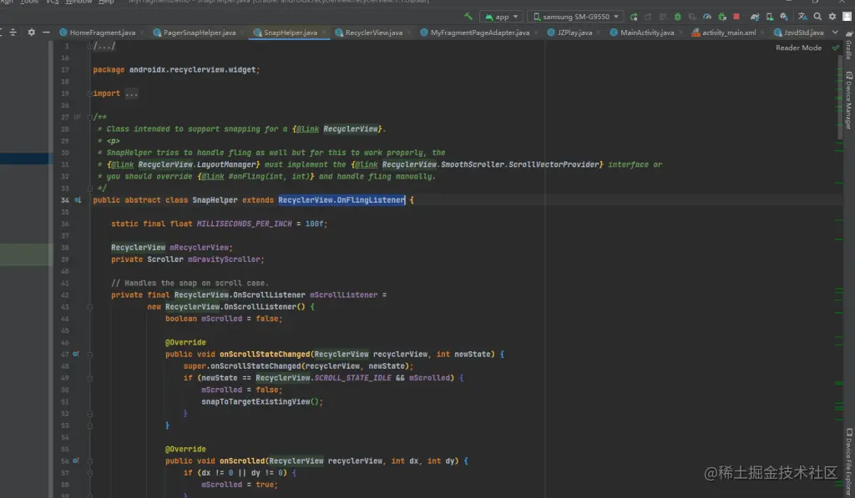The width and height of the screenshot is (855, 498).
Task: Click the override gutter icon at line 56
Action: tap(76, 461)
